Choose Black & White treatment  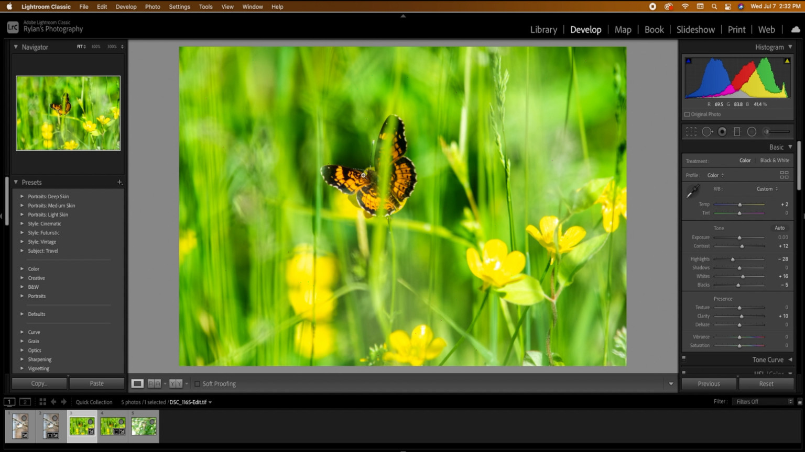(775, 161)
